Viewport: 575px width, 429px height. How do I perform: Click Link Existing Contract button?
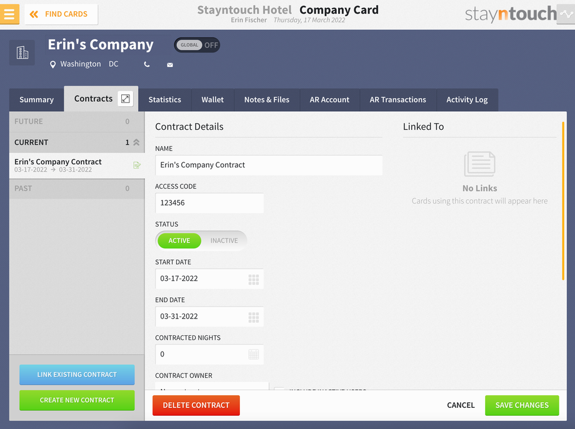(x=77, y=375)
